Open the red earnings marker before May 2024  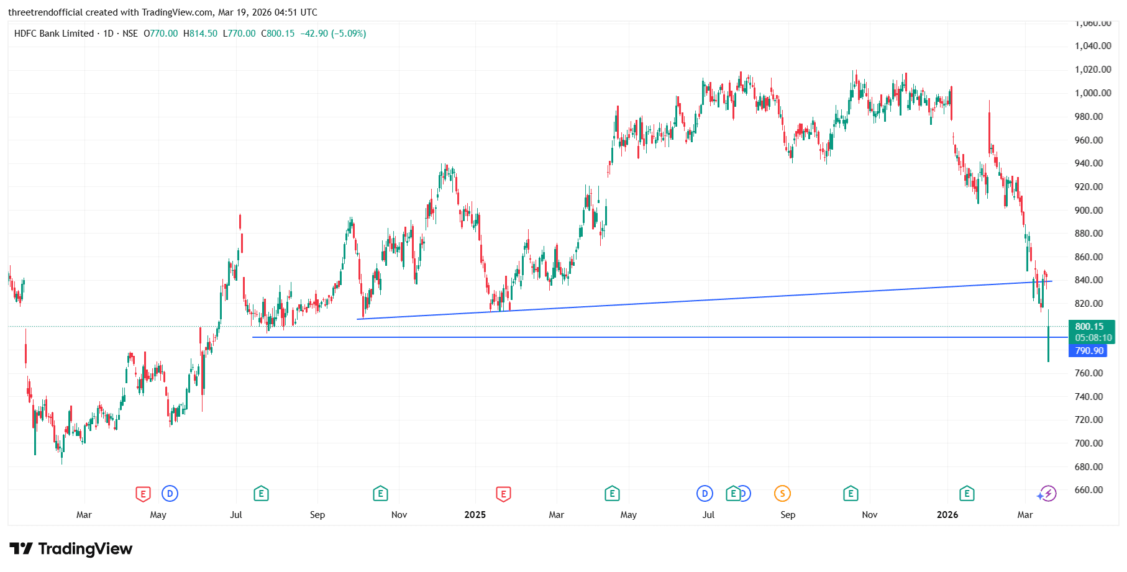pos(143,494)
